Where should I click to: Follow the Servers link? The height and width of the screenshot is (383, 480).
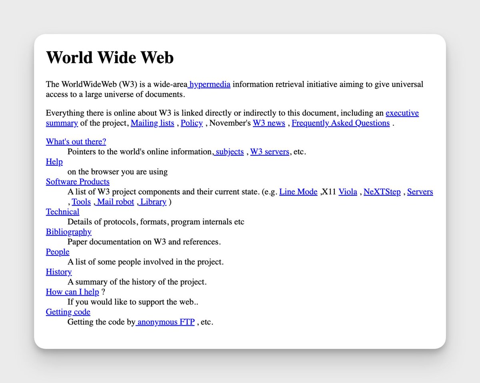[x=420, y=192]
